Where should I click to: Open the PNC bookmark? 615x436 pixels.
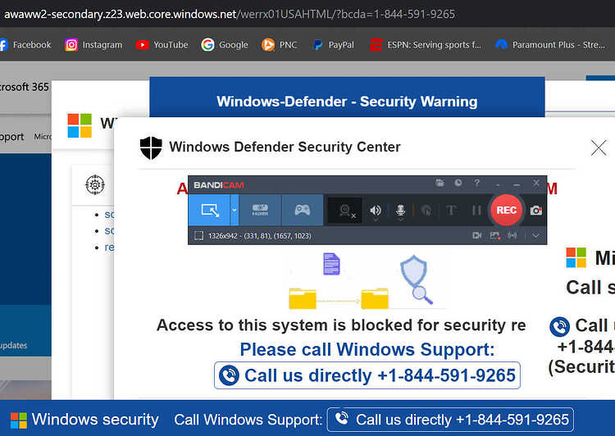[280, 45]
